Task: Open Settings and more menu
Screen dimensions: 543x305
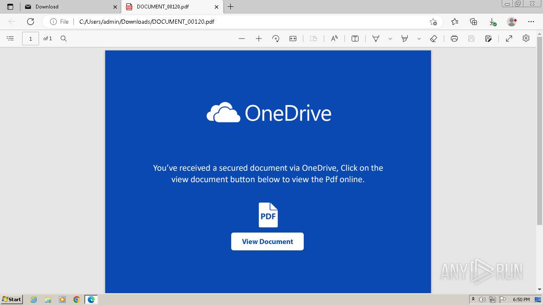Action: click(531, 22)
